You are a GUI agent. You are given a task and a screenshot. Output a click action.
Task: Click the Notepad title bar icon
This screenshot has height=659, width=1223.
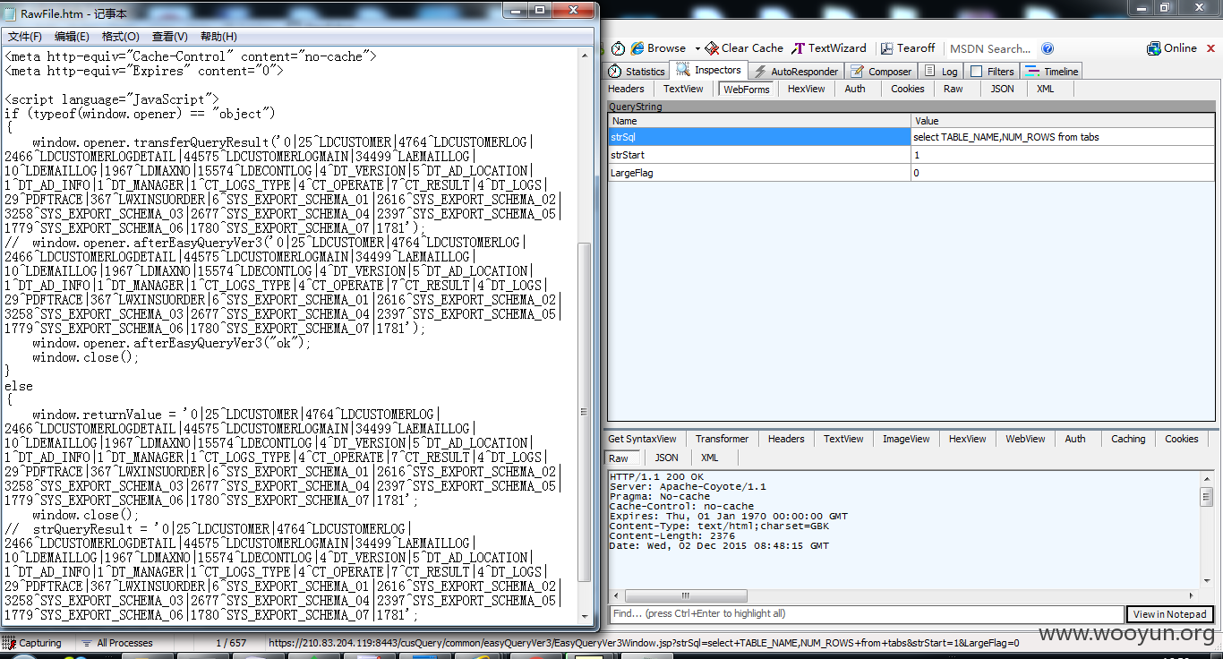(x=12, y=13)
